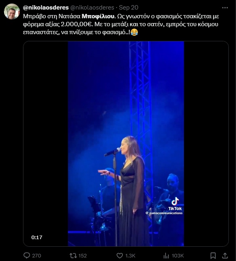The width and height of the screenshot is (236, 261).
Task: Bookmark this post
Action: click(x=213, y=255)
